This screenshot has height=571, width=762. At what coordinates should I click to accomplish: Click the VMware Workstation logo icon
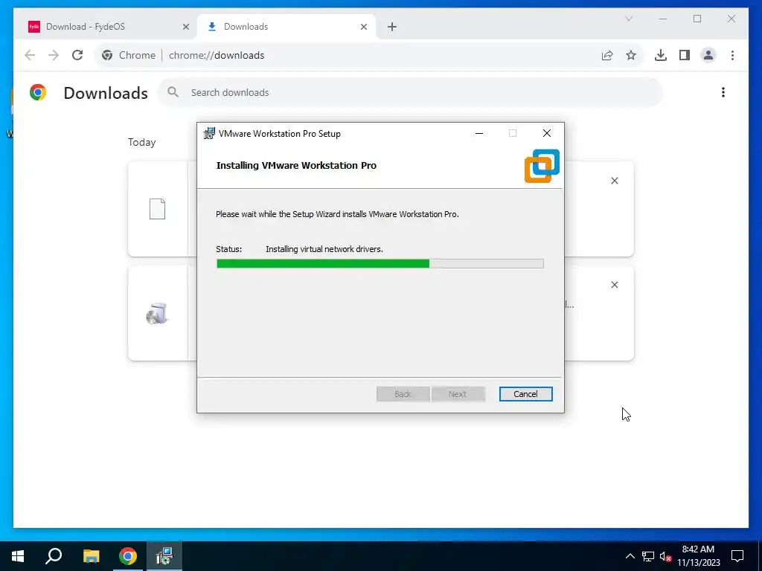coord(542,166)
